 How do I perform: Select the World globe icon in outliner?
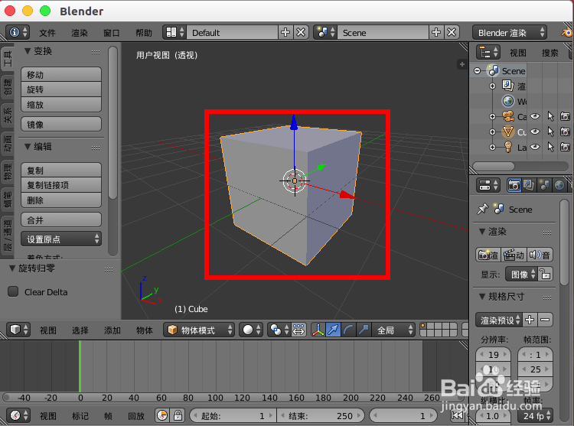click(508, 101)
